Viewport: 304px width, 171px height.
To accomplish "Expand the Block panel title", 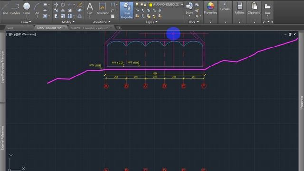I will point(193,22).
